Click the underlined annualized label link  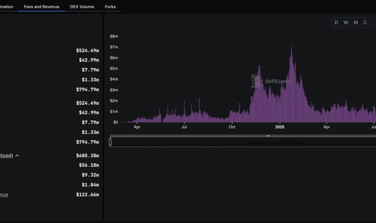(x=6, y=156)
